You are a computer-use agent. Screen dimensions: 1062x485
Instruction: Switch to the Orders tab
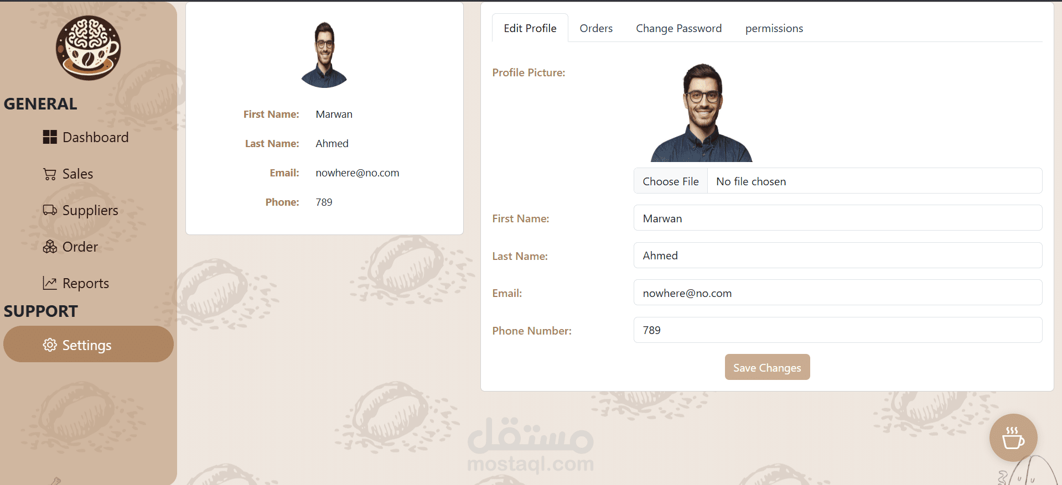coord(596,28)
